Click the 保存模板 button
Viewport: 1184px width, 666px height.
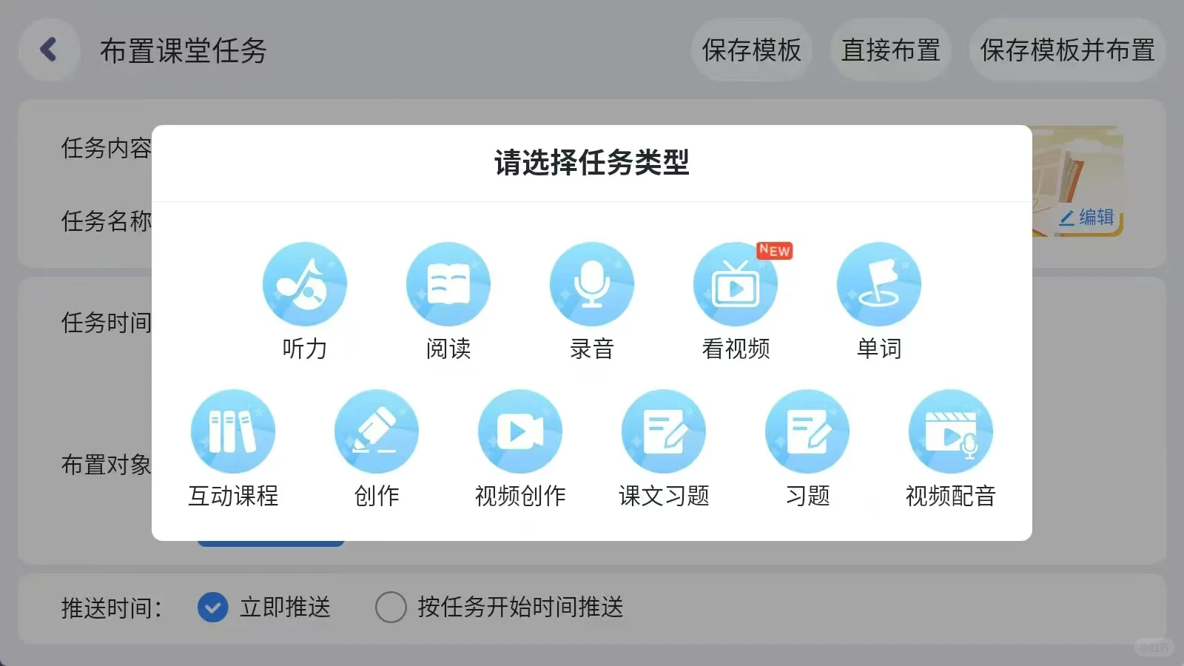coord(752,50)
